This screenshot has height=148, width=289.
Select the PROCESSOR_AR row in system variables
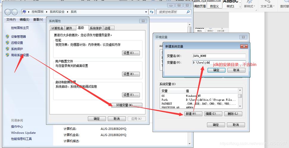point(199,107)
